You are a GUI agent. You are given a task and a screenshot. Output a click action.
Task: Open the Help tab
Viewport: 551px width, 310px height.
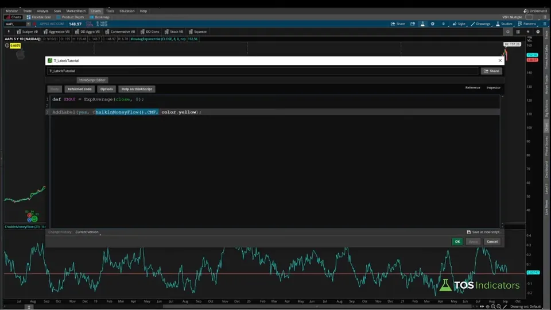click(143, 11)
